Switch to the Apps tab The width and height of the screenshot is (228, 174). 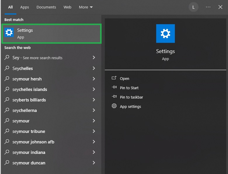click(x=25, y=7)
